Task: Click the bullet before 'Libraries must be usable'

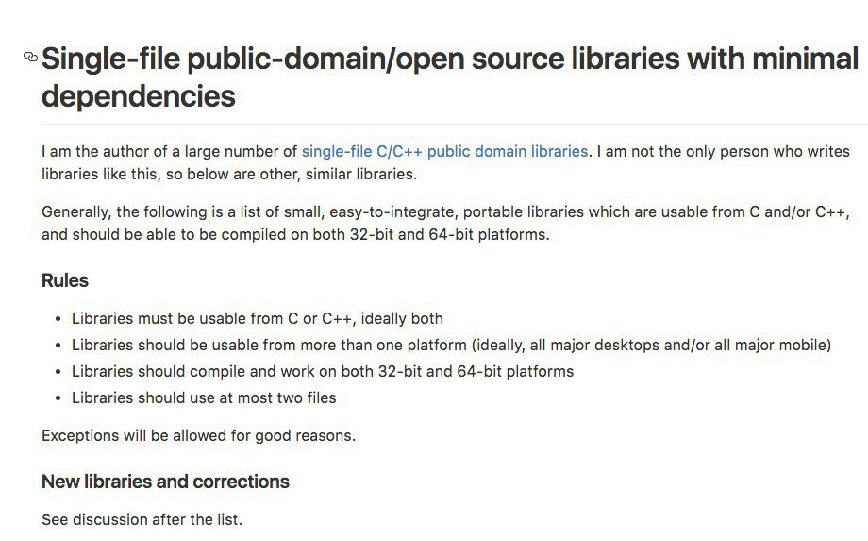Action: tap(58, 319)
